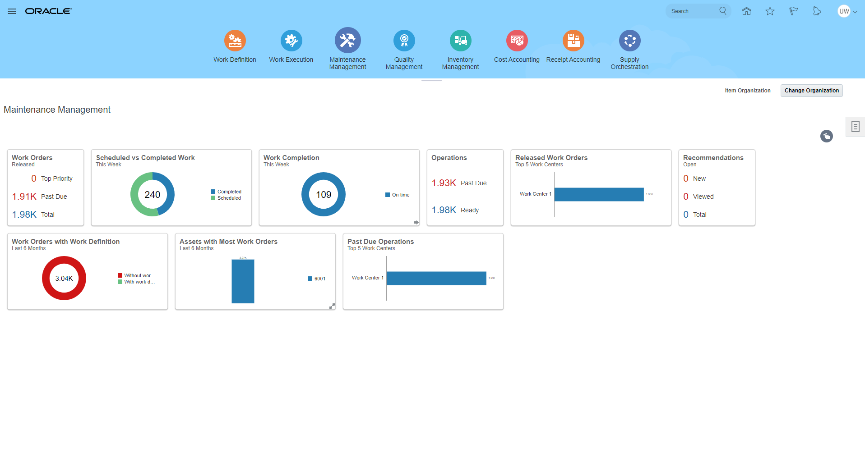Open the navigator hamburger menu

click(12, 11)
